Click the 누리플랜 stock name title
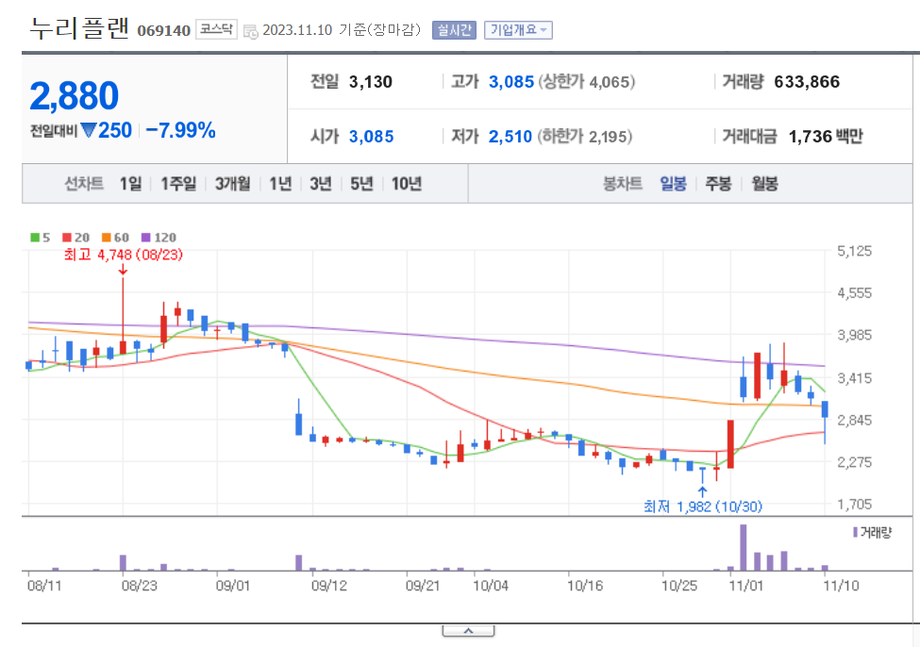 click(x=78, y=28)
